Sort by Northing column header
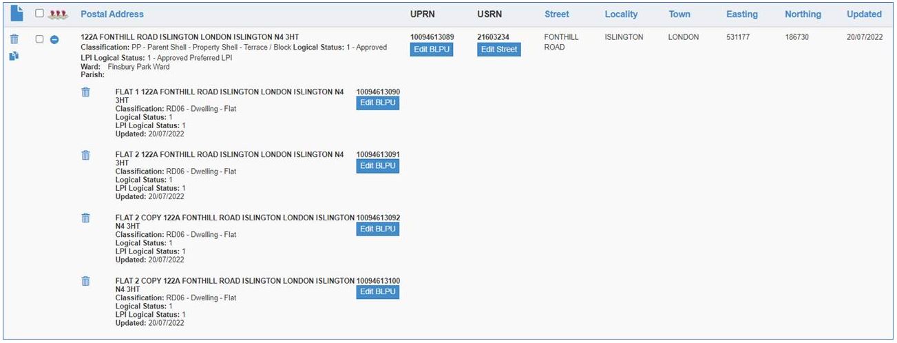 803,14
